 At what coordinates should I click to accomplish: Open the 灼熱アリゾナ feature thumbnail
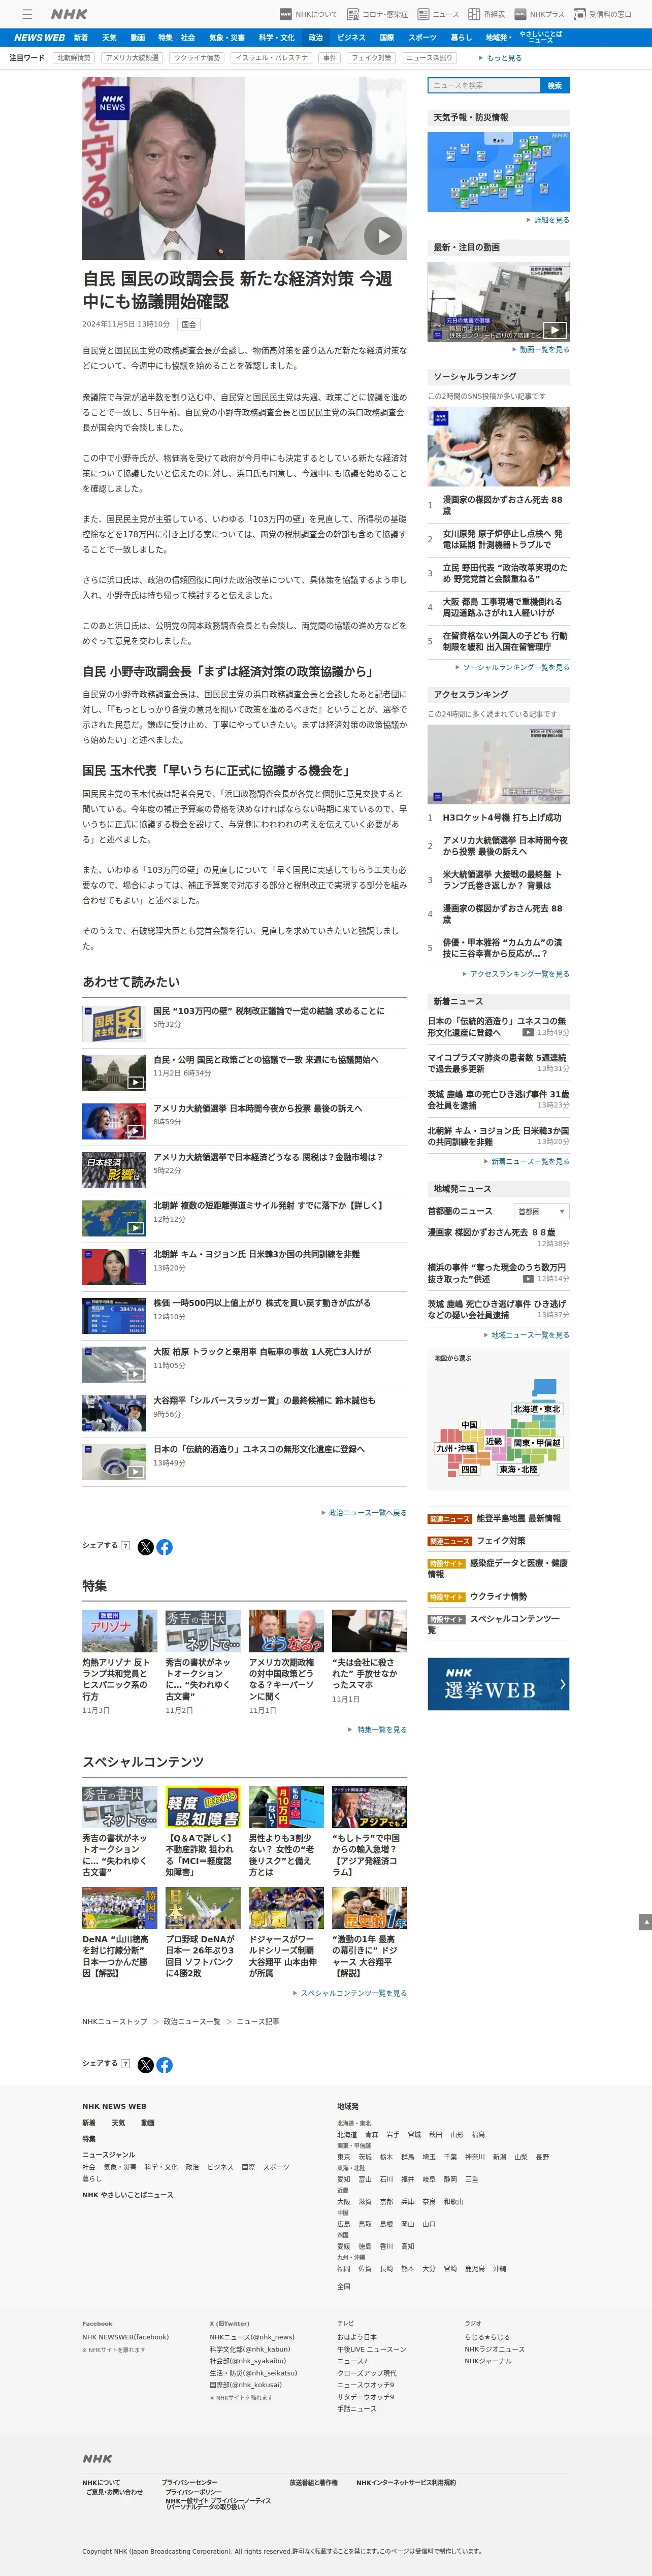(x=120, y=1631)
